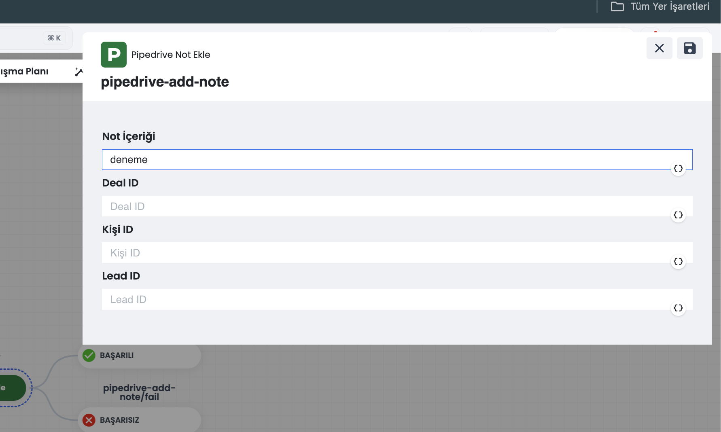Click into the Kişi ID input

coord(397,253)
